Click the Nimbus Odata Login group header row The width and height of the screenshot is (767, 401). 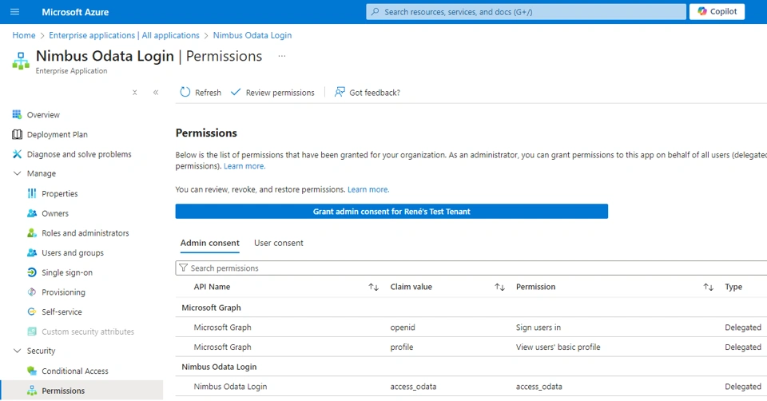point(471,367)
